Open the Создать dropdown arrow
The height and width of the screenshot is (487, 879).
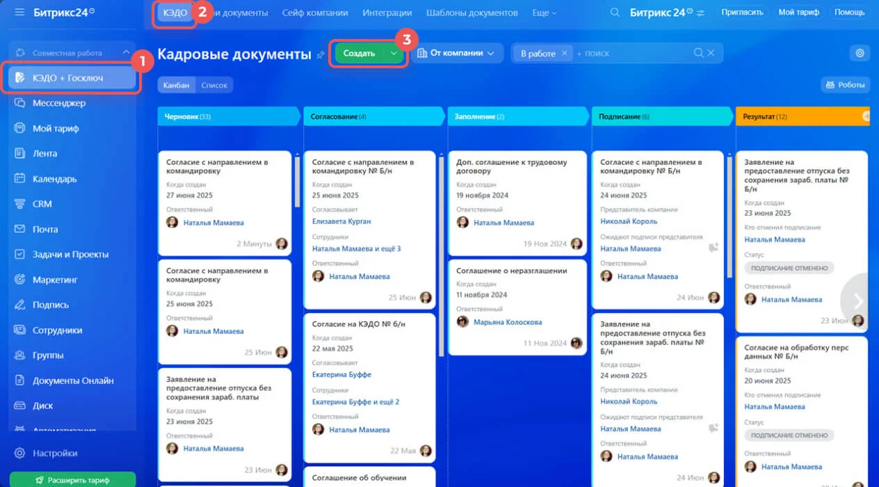[394, 53]
